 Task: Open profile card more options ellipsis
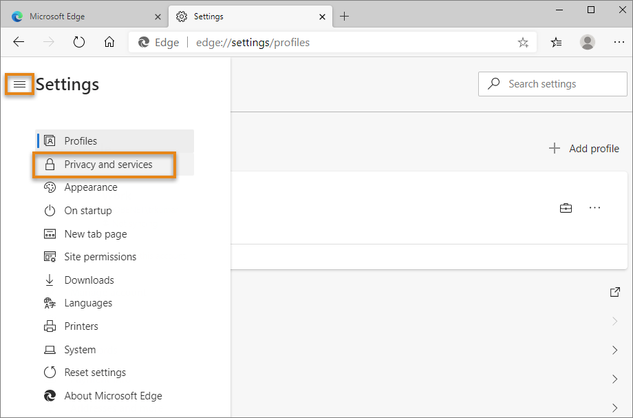pos(595,208)
